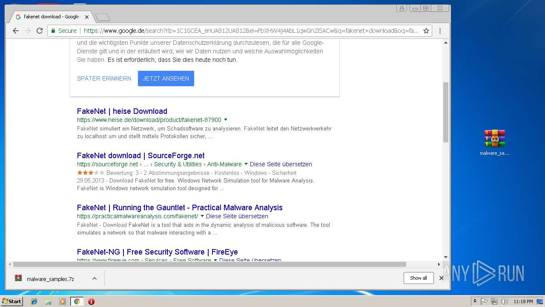Click the taskbar clock 11:18 PM
Viewport: 545px width, 307px height.
tap(523, 301)
